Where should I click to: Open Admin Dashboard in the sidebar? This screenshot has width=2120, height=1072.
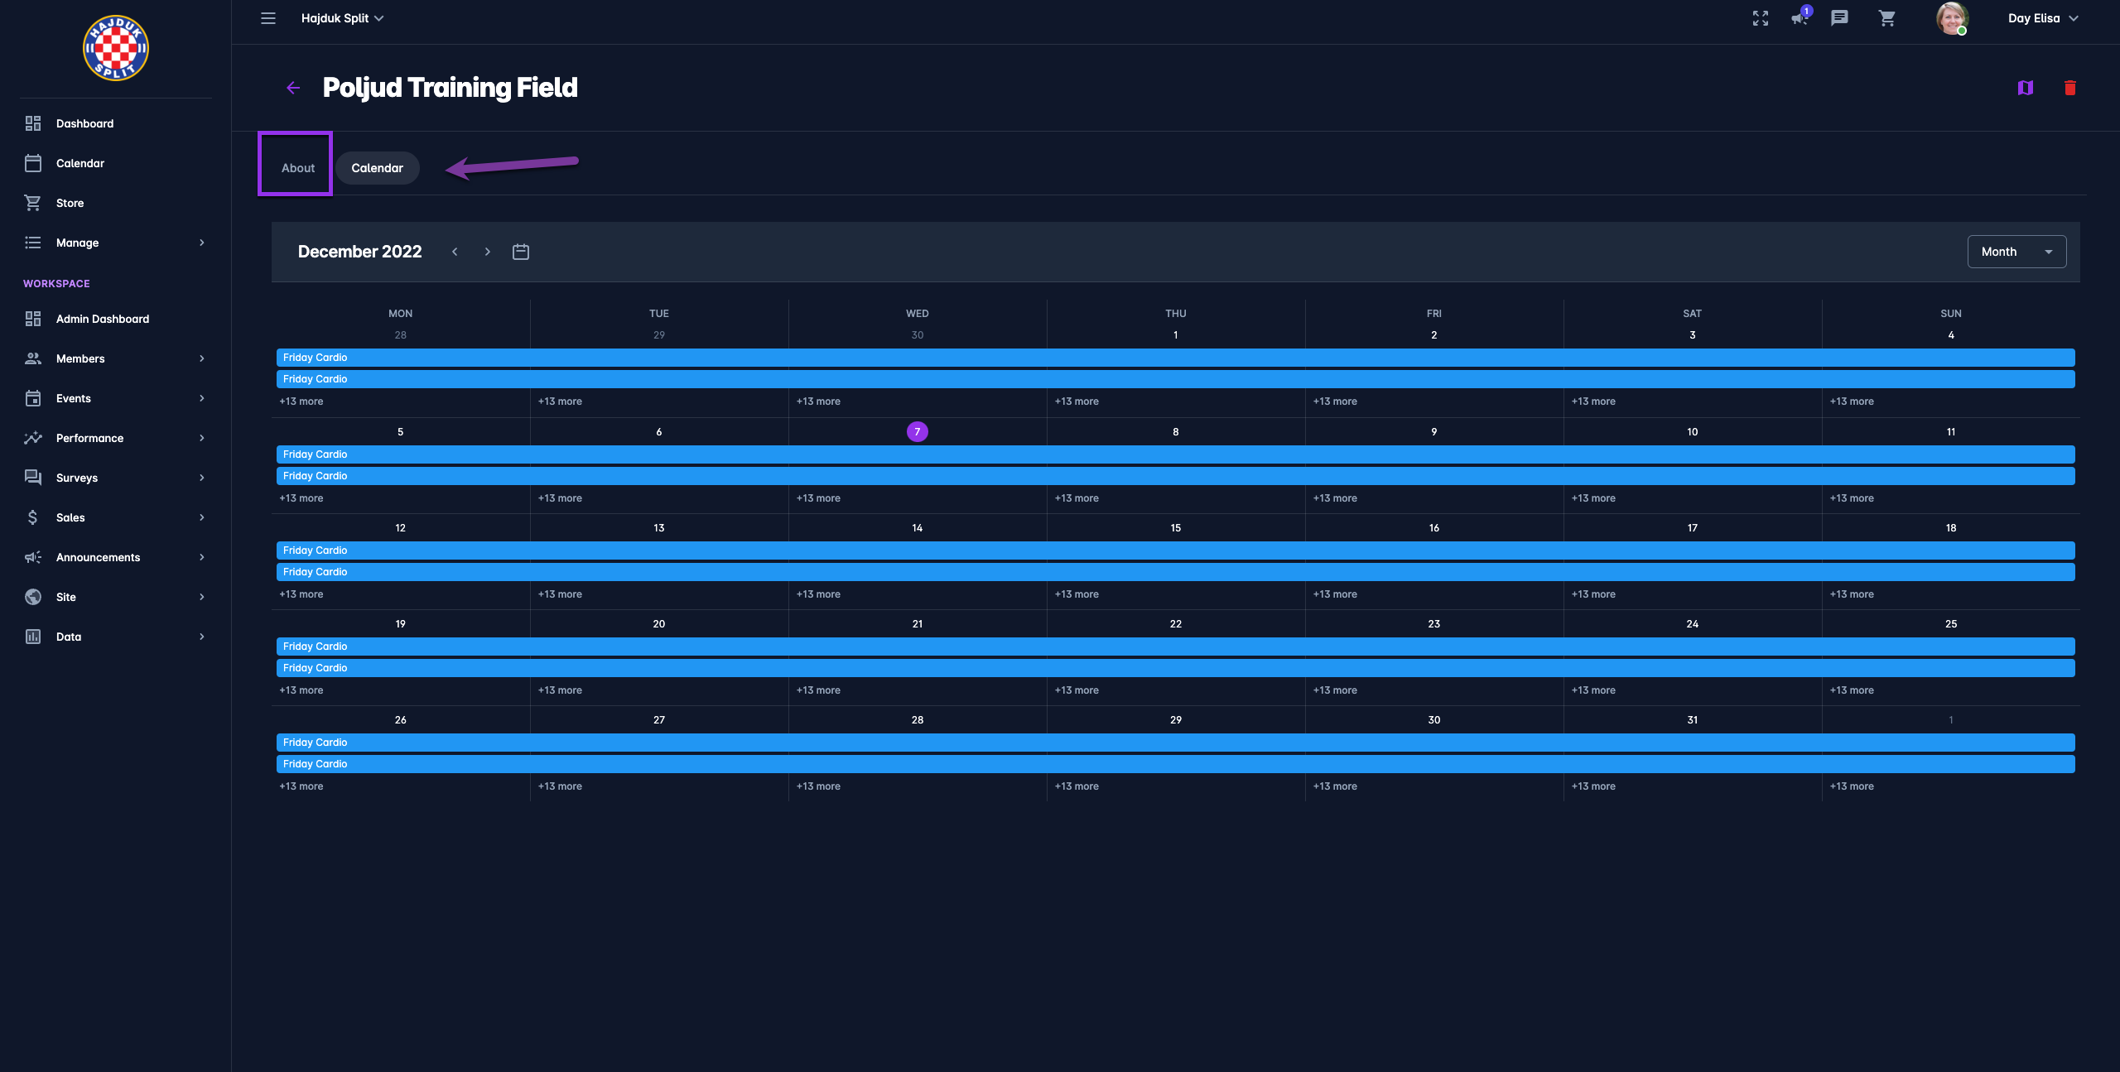[103, 319]
